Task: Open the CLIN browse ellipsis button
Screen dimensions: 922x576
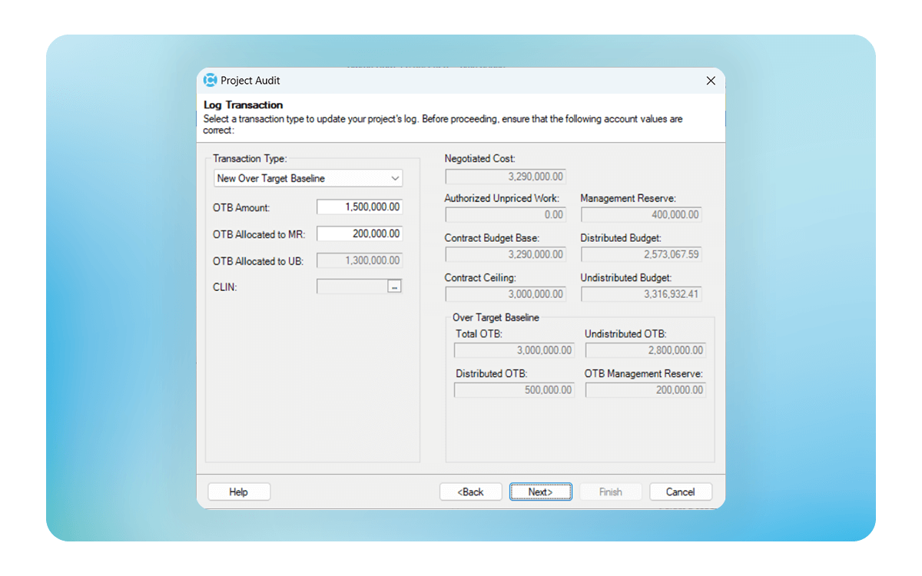Action: [x=394, y=286]
